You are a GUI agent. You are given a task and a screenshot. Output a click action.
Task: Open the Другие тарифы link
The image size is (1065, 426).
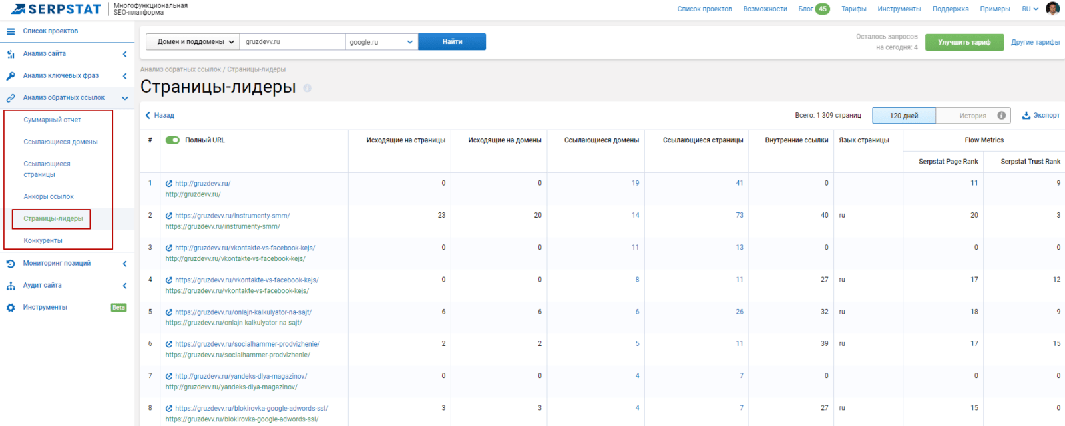pos(1036,42)
